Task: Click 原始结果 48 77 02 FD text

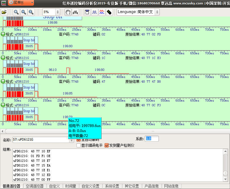Action: pyautogui.click(x=143, y=34)
